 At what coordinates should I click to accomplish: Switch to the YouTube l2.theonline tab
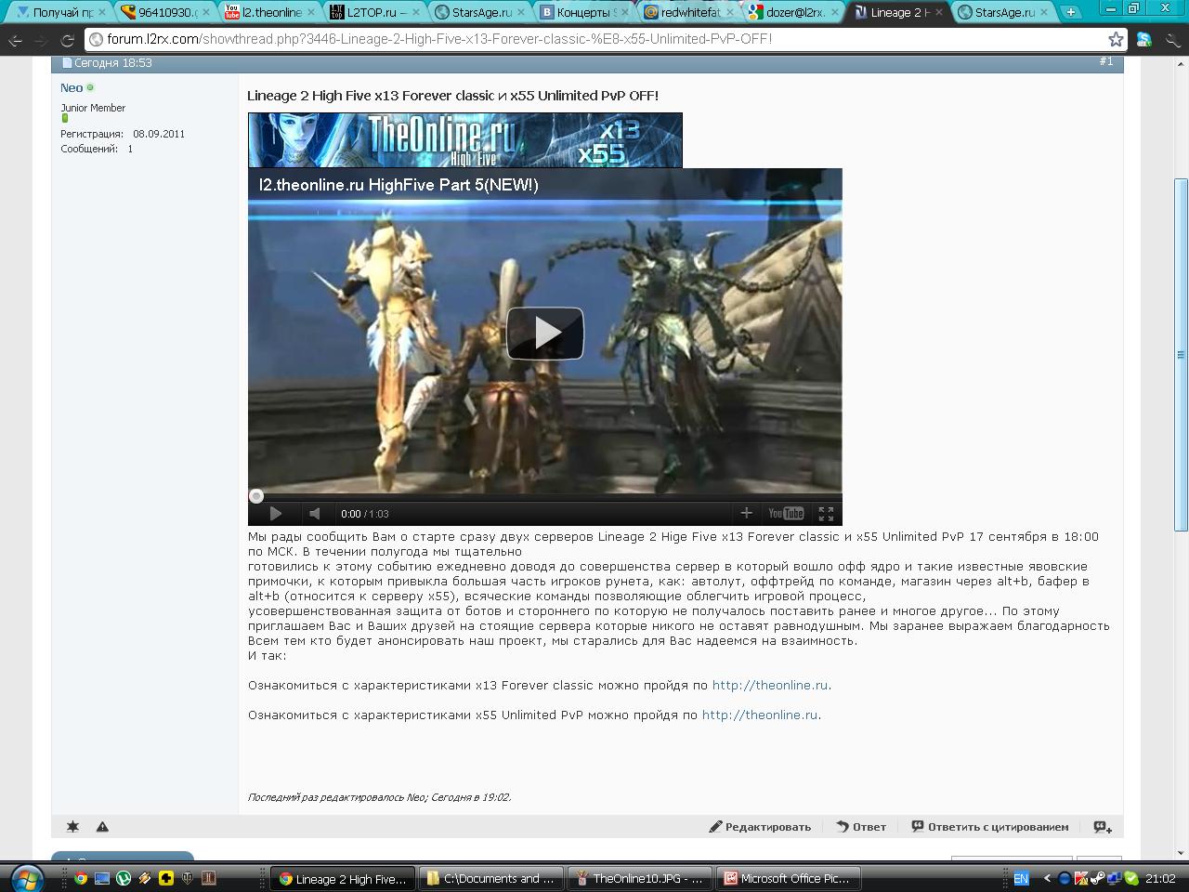tap(268, 12)
